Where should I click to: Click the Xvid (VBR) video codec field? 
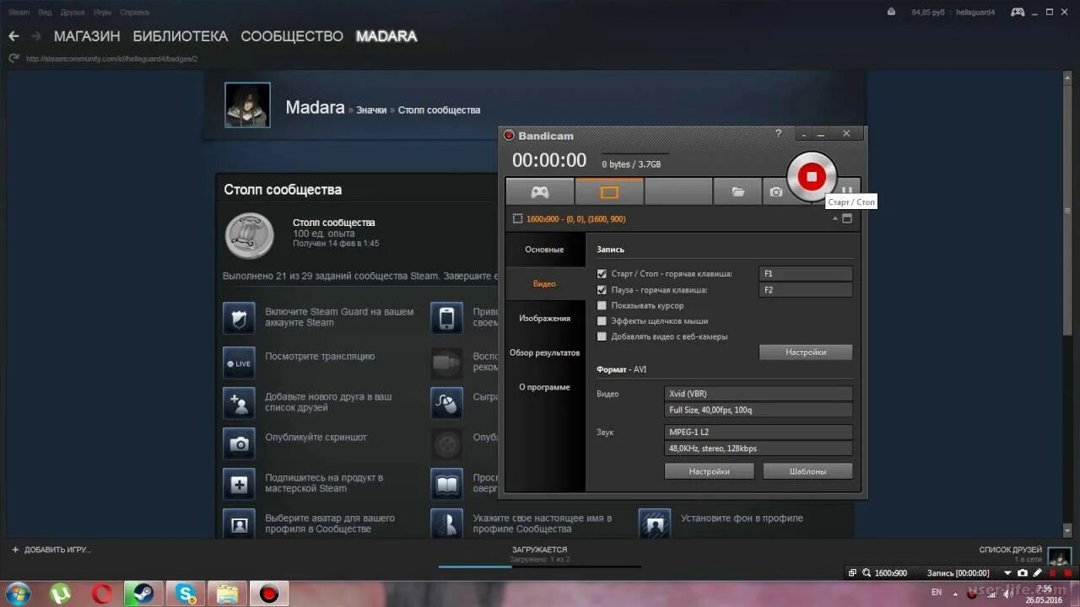pos(759,394)
